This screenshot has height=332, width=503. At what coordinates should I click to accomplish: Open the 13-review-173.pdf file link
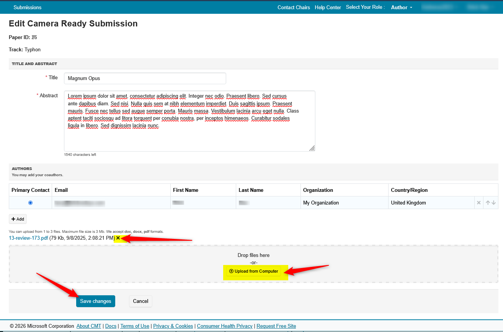[x=28, y=238]
